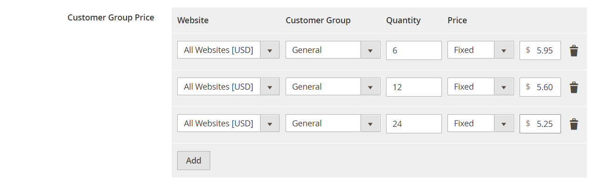Viewport: 594px width, 184px height.
Task: Click the quantity field containing 24
Action: [x=414, y=124]
